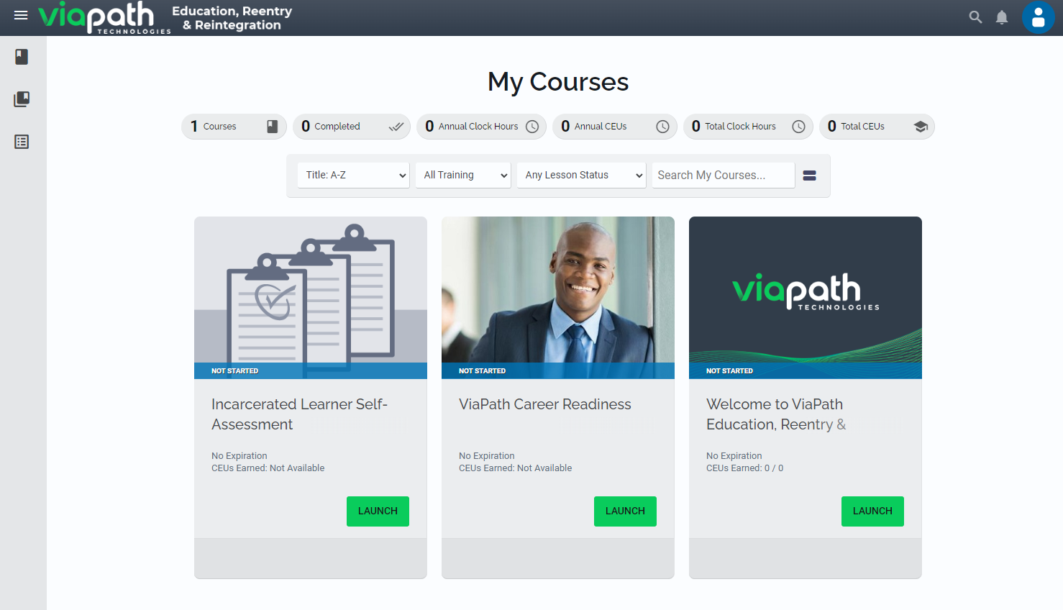The image size is (1063, 610).
Task: Open the sidebar list report icon
Action: (x=22, y=142)
